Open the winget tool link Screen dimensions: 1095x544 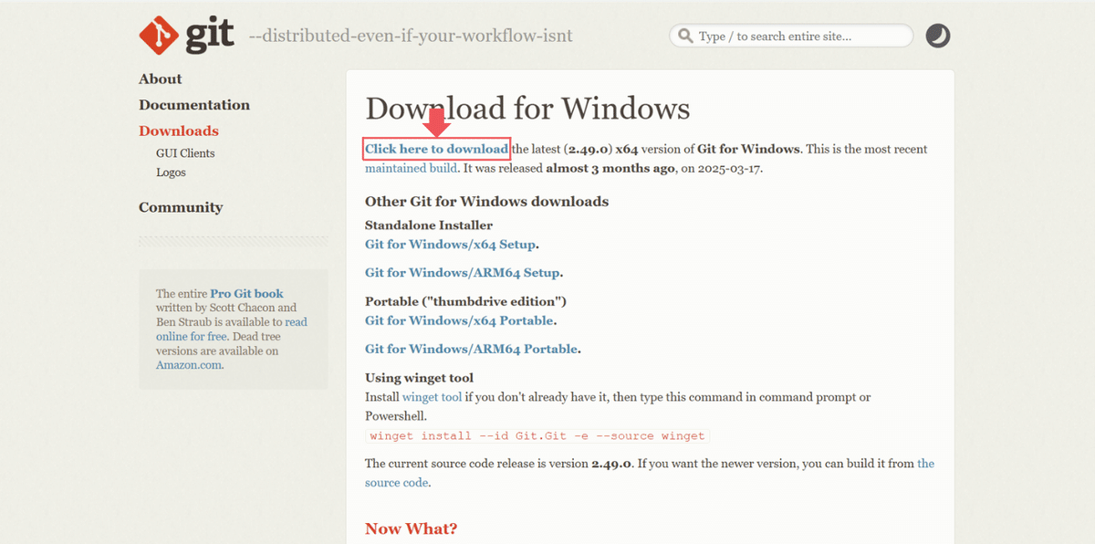pyautogui.click(x=432, y=396)
